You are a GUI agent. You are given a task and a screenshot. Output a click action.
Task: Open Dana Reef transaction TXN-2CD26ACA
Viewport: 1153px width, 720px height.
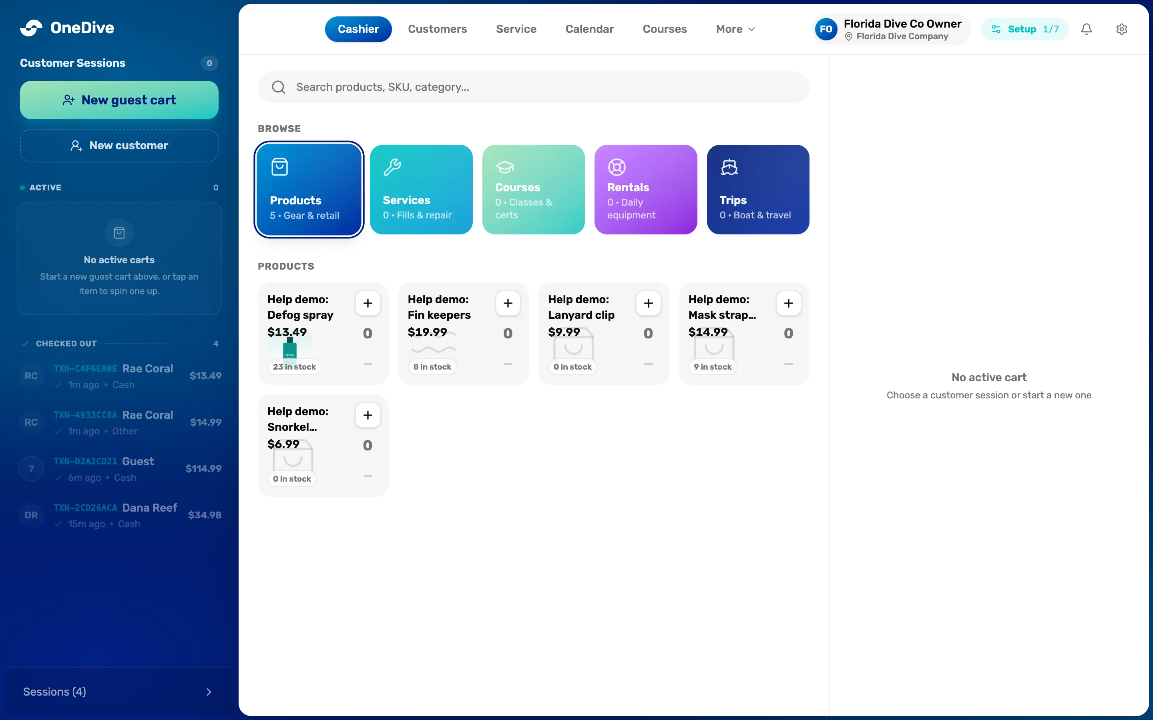click(x=120, y=515)
